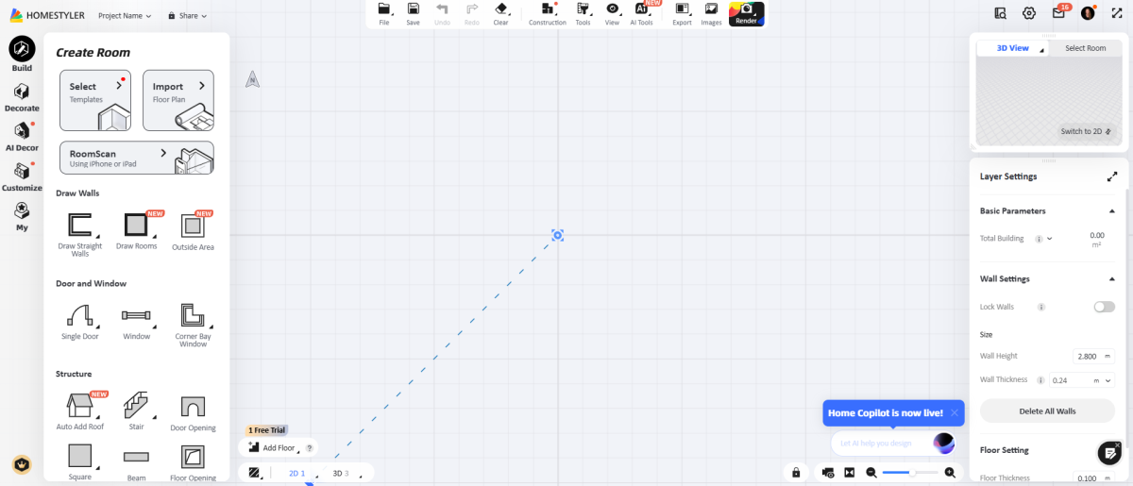The width and height of the screenshot is (1133, 486).
Task: Choose the Stair structure tool
Action: [136, 412]
